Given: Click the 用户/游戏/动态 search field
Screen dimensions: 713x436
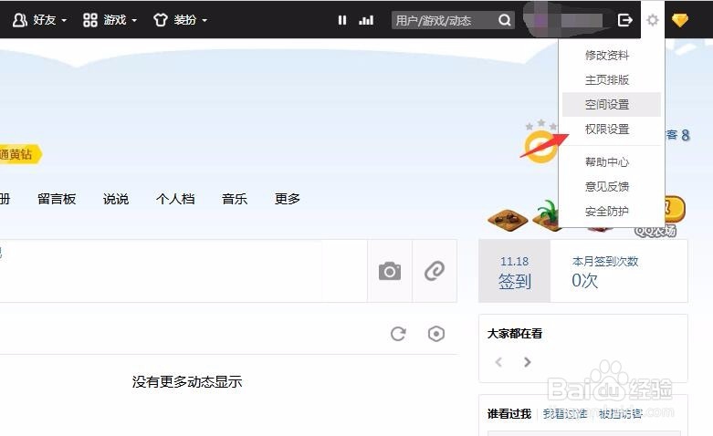Looking at the screenshot, I should coord(445,20).
